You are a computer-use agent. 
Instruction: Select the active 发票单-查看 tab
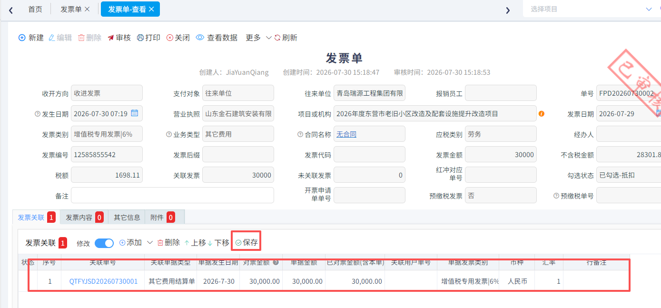click(x=127, y=9)
